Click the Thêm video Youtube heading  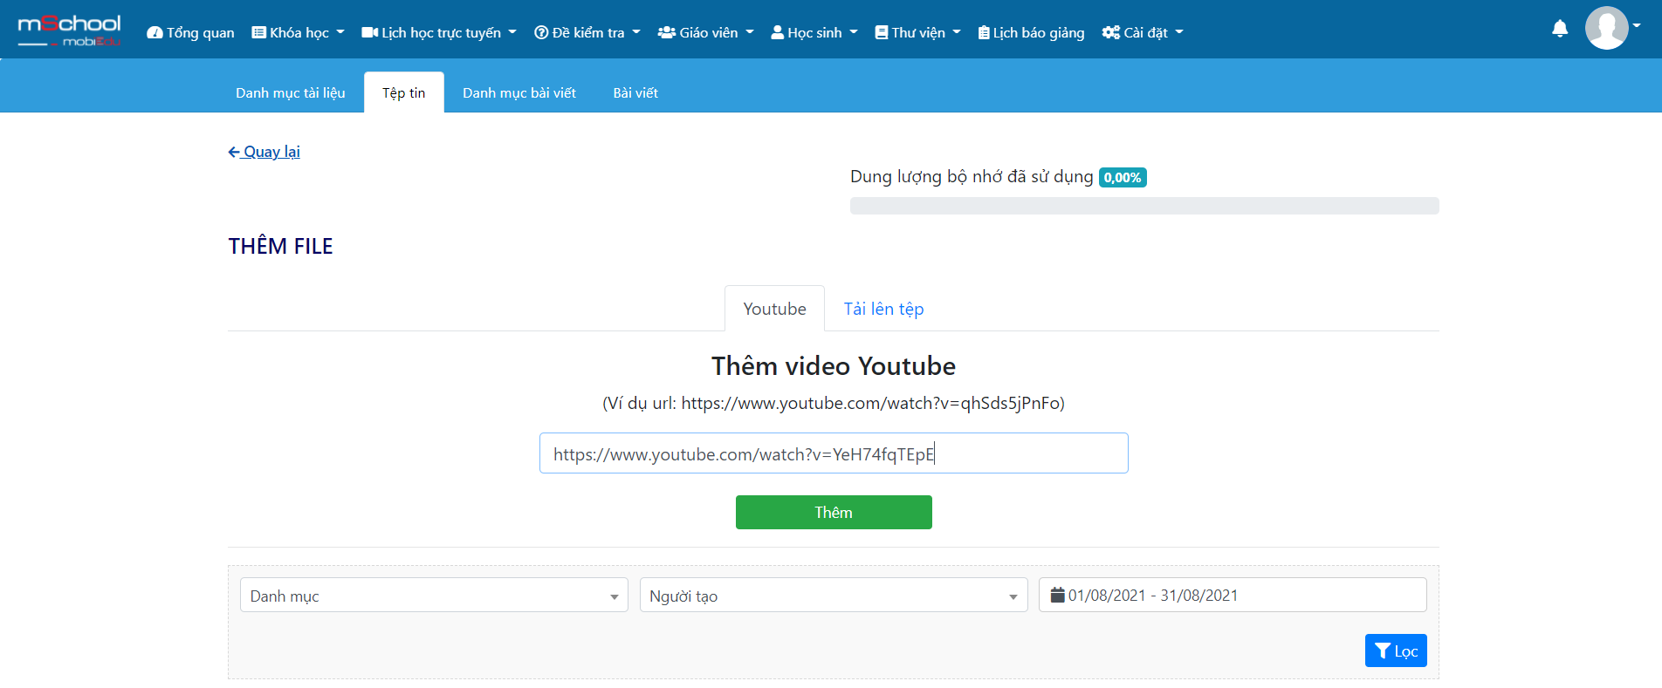click(x=834, y=365)
